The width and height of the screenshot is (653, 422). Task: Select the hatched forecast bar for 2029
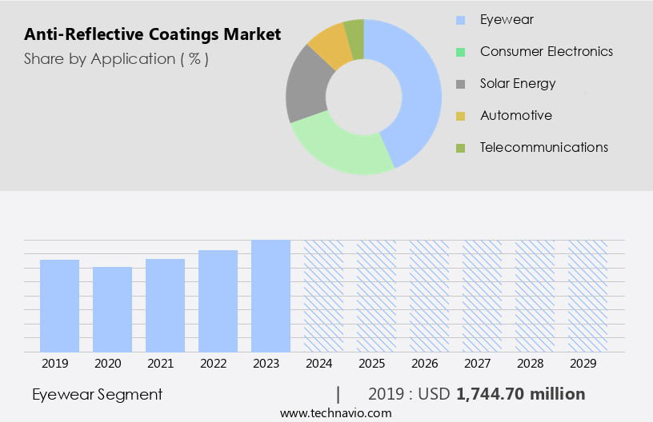pyautogui.click(x=587, y=296)
